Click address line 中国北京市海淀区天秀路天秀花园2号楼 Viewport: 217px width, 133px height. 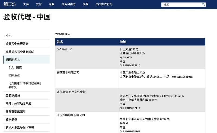point(145,119)
